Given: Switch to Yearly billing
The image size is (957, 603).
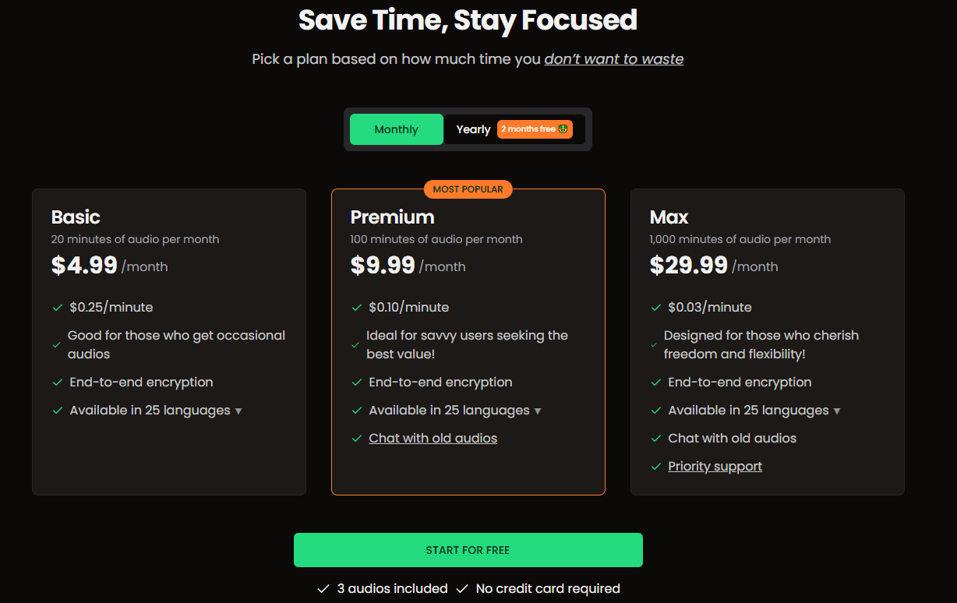Looking at the screenshot, I should click(x=473, y=129).
